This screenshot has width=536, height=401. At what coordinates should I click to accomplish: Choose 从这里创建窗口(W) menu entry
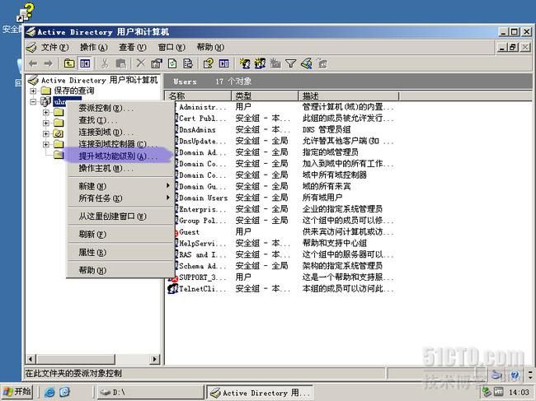tap(120, 216)
